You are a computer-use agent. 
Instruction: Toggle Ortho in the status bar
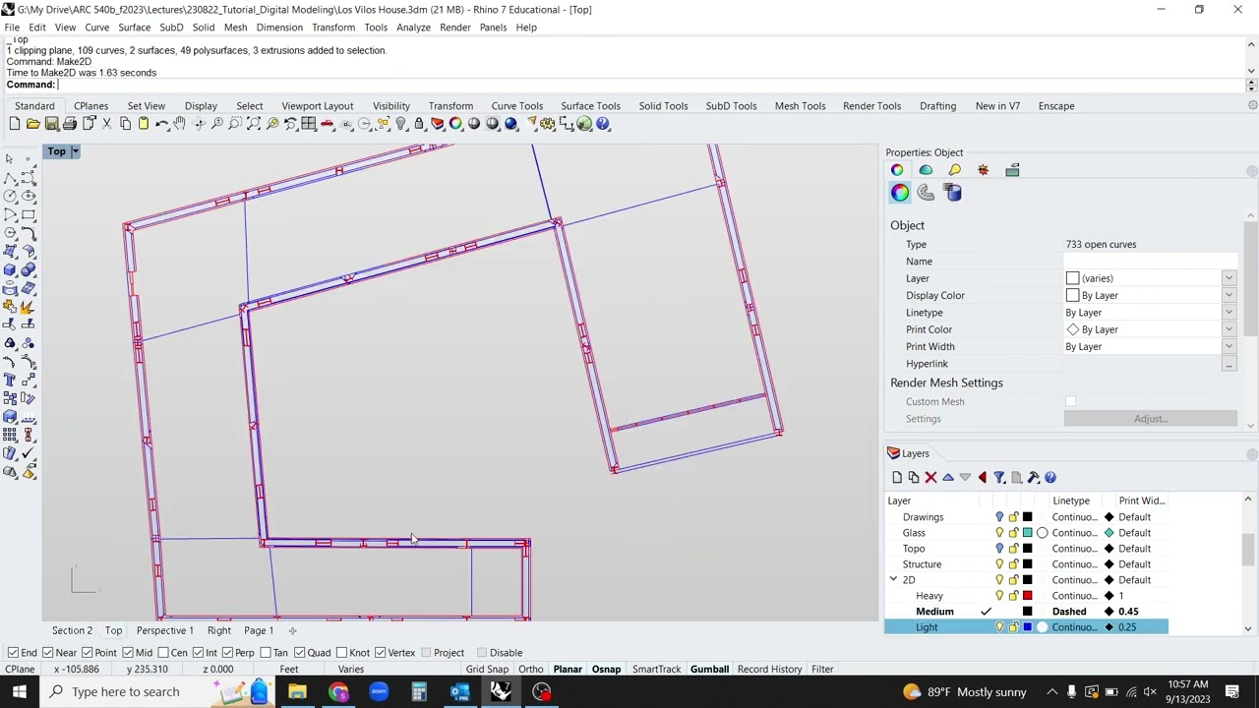530,670
